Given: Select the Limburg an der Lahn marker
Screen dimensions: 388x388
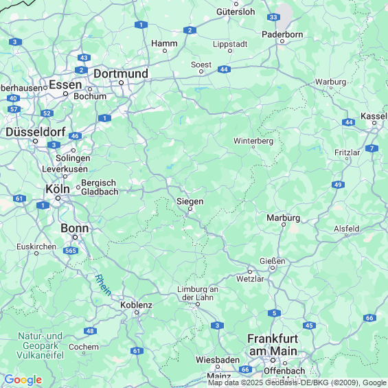Looking at the screenshot, I should click(198, 304).
